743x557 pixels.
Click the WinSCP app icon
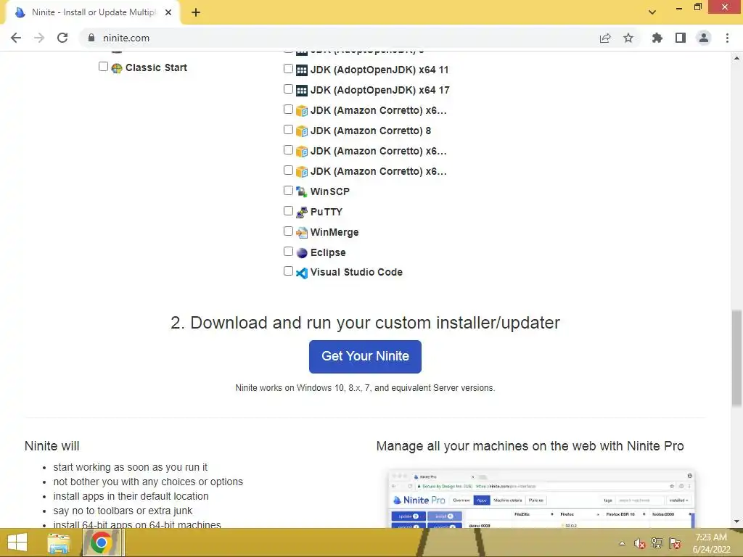point(301,191)
